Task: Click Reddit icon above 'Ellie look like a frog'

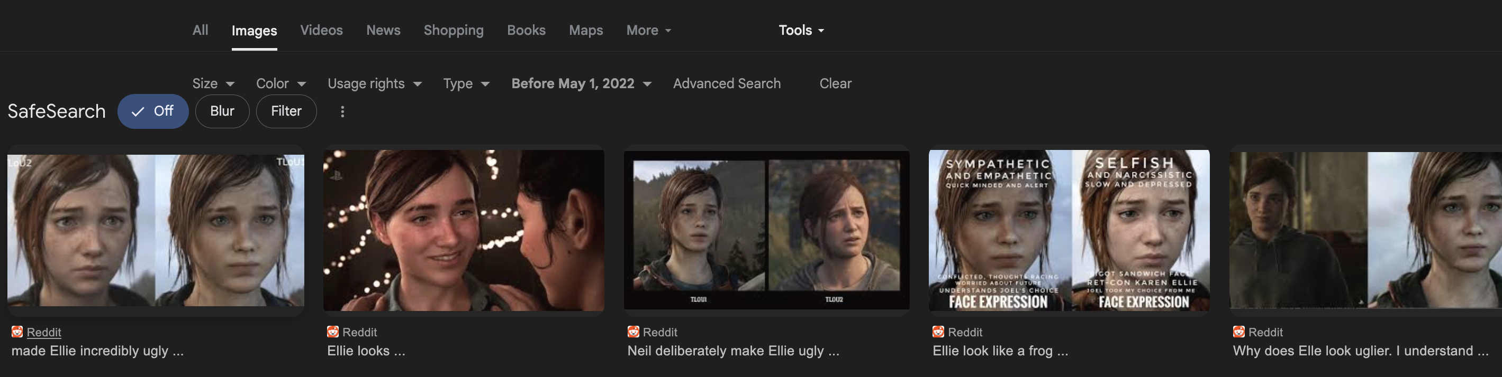Action: 938,332
